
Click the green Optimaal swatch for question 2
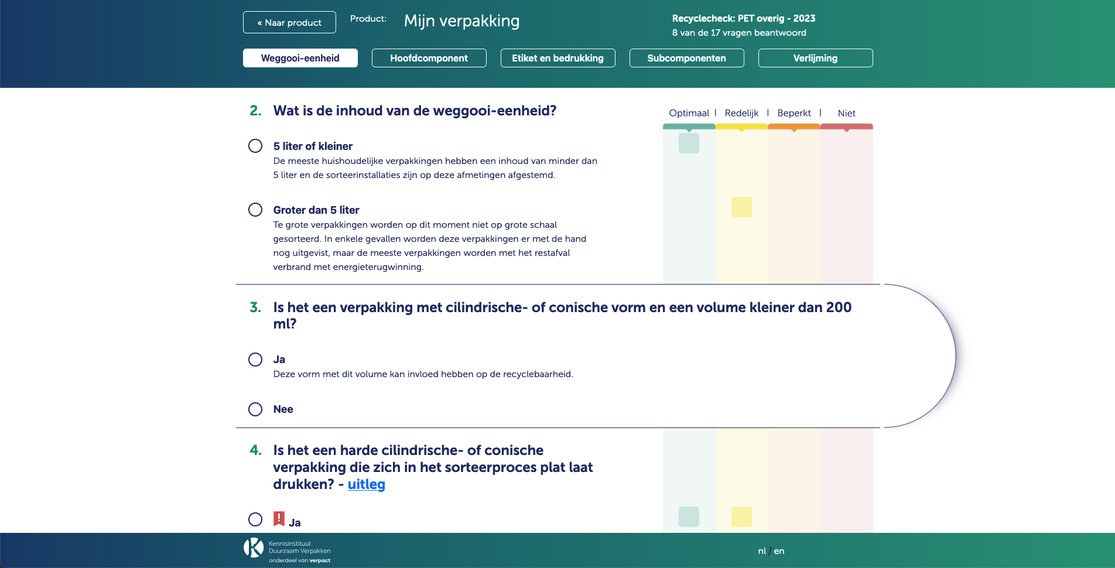689,143
